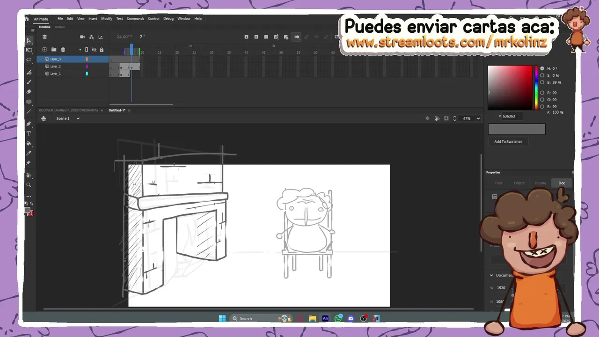This screenshot has height=337, width=599.
Task: Open the Window menu
Action: (x=184, y=19)
